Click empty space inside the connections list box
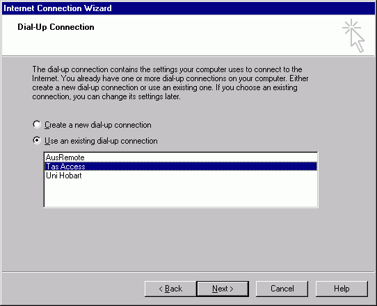 181,194
